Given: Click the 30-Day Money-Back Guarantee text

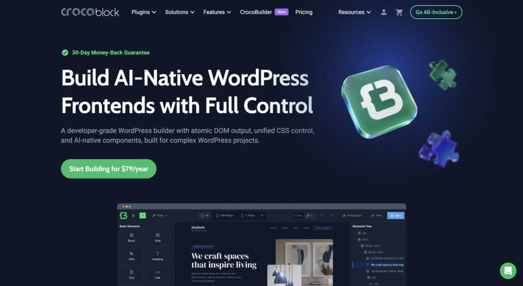Looking at the screenshot, I should (x=111, y=53).
